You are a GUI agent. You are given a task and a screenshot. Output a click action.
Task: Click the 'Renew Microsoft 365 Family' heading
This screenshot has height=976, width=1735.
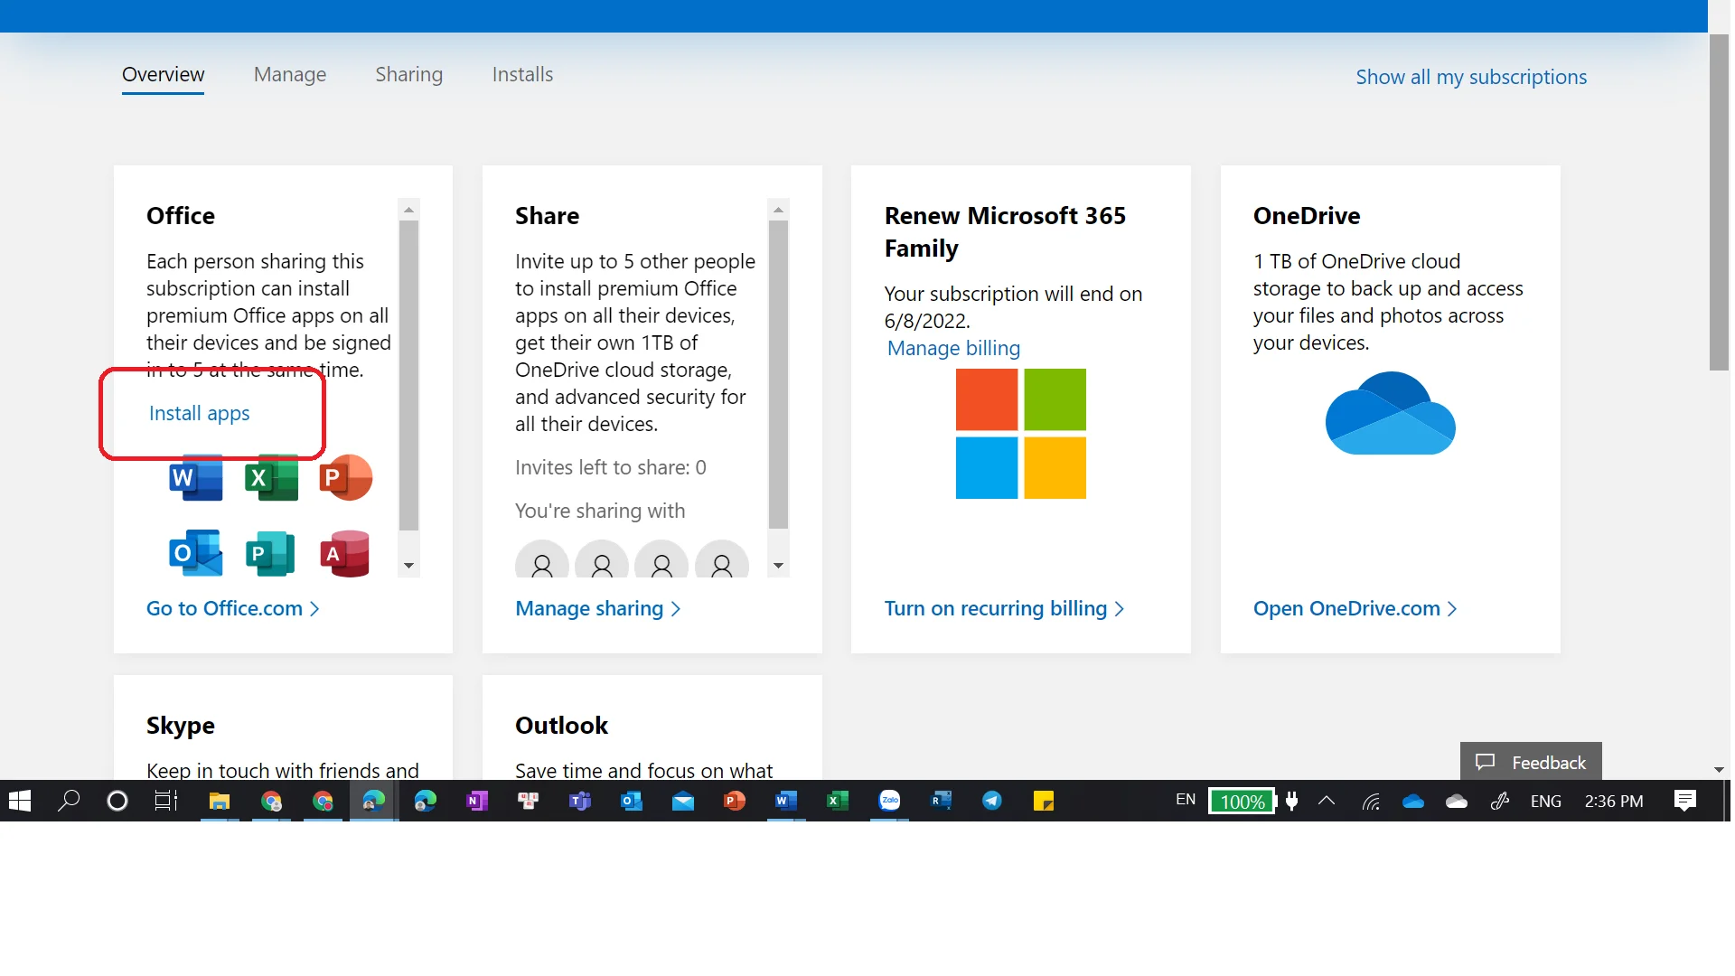(x=1005, y=232)
